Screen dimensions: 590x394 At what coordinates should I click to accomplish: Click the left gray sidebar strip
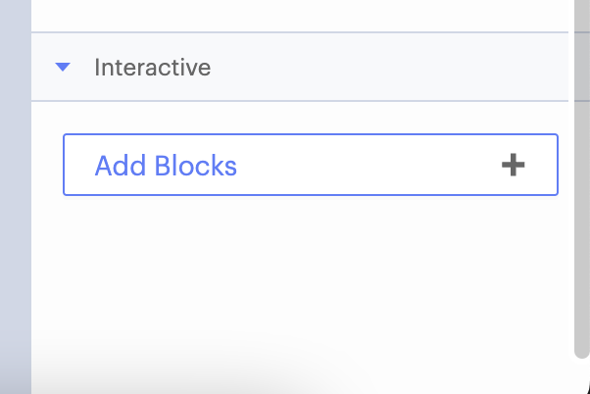pos(15,196)
